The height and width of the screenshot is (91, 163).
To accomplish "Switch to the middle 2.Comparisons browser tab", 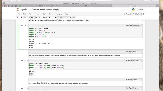I will (89, 6).
